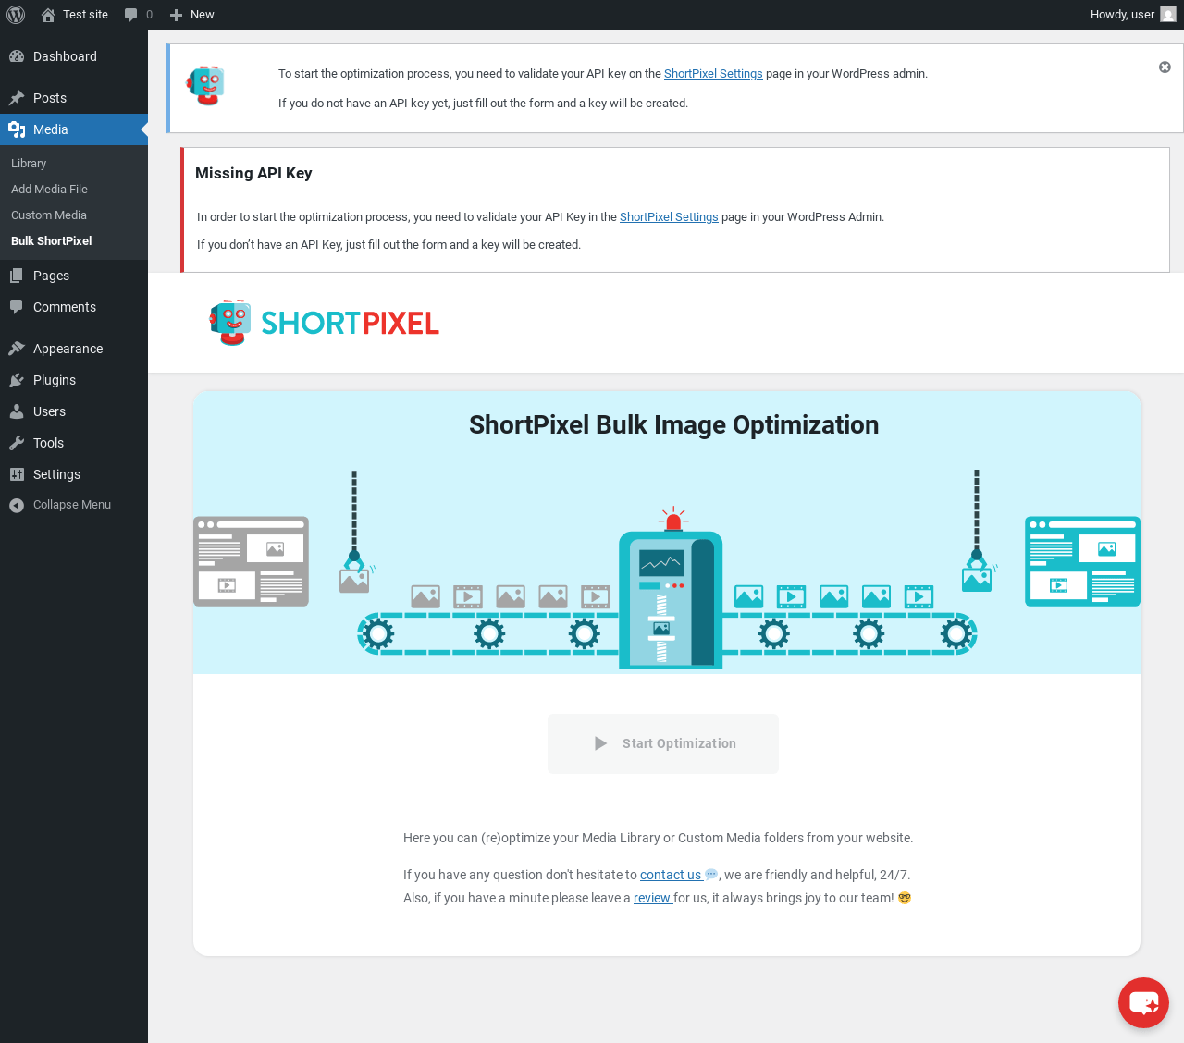Click the Users person icon
This screenshot has width=1184, height=1043.
[x=17, y=411]
